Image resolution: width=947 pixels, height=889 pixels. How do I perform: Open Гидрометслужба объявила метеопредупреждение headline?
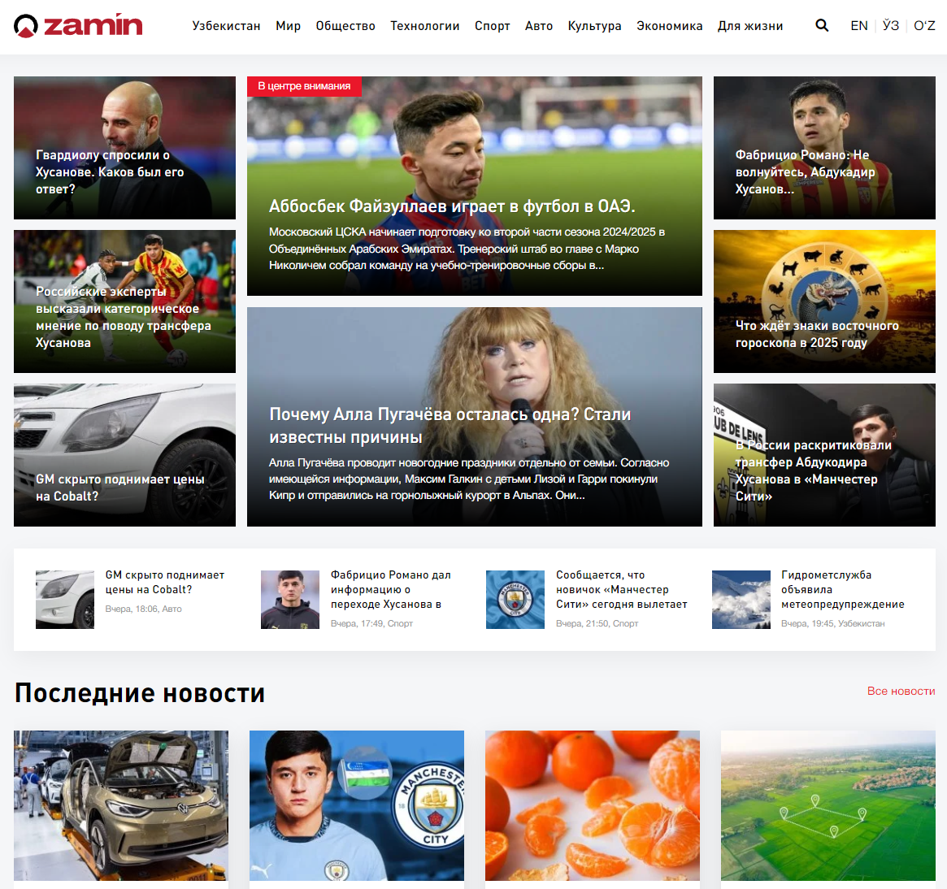click(842, 589)
